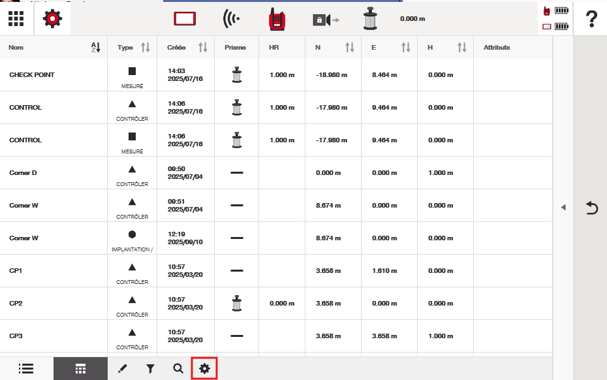Open the wireless connection status icon

230,19
